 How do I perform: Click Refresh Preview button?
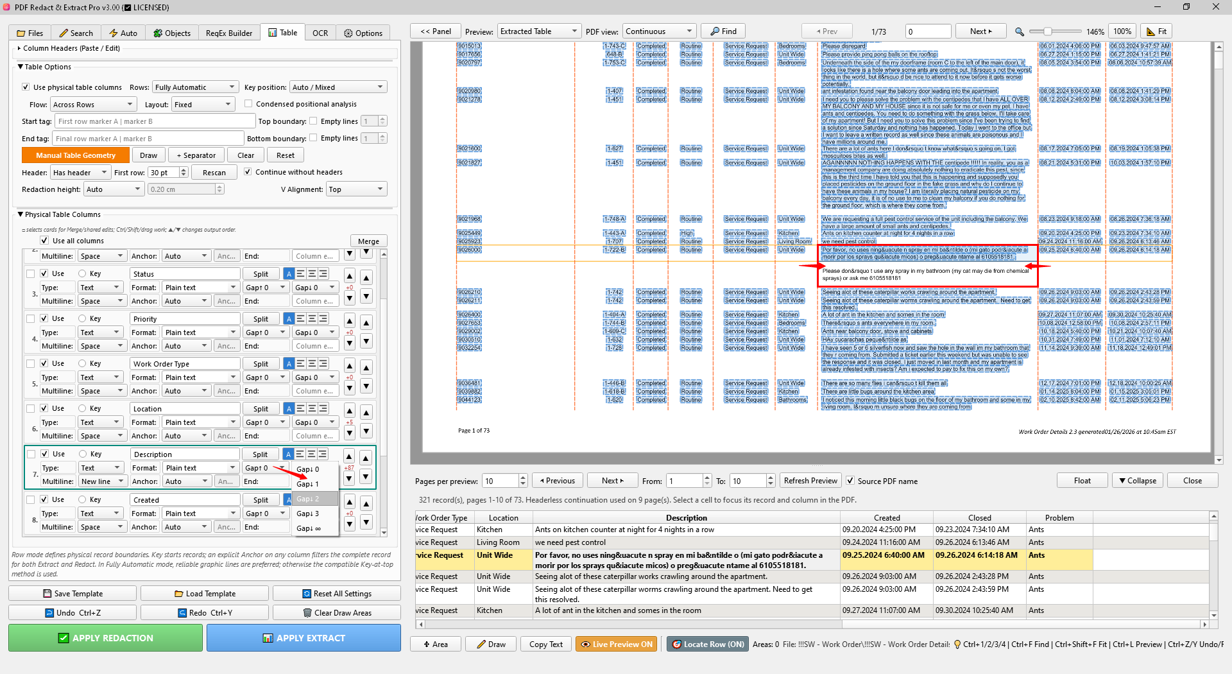pos(810,481)
